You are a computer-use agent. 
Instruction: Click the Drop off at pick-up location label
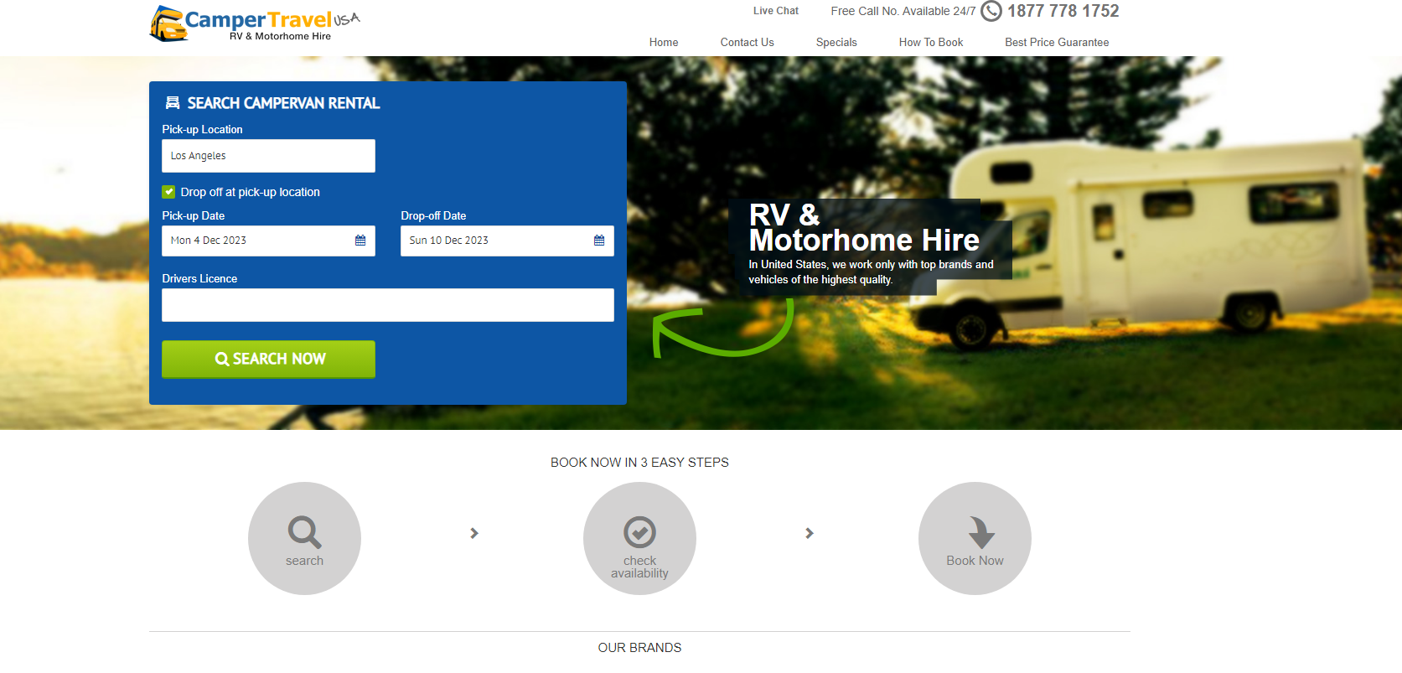point(251,192)
